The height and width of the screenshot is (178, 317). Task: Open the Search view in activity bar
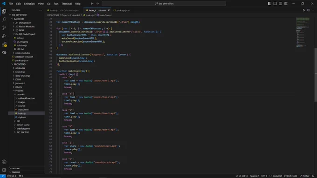click(4, 20)
